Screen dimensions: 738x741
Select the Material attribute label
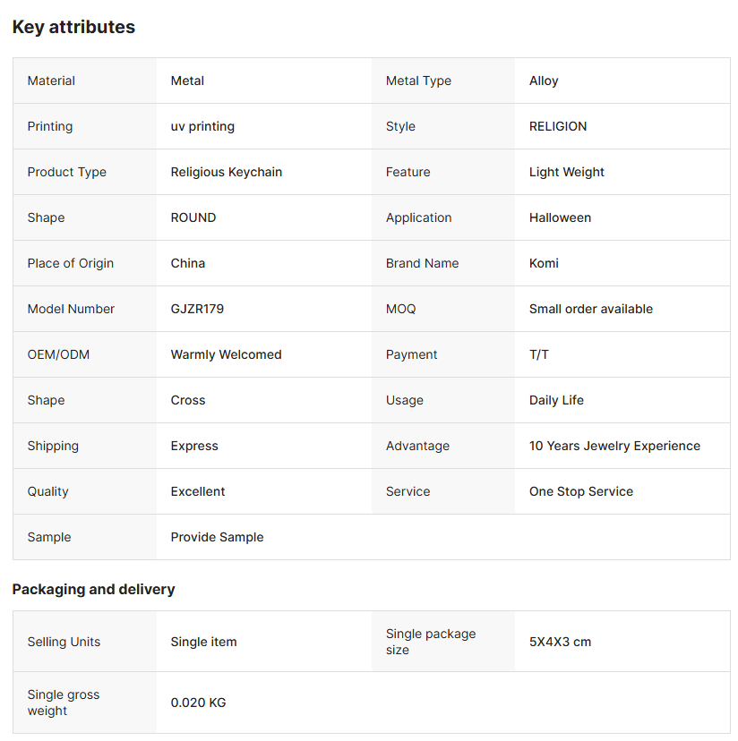(51, 81)
